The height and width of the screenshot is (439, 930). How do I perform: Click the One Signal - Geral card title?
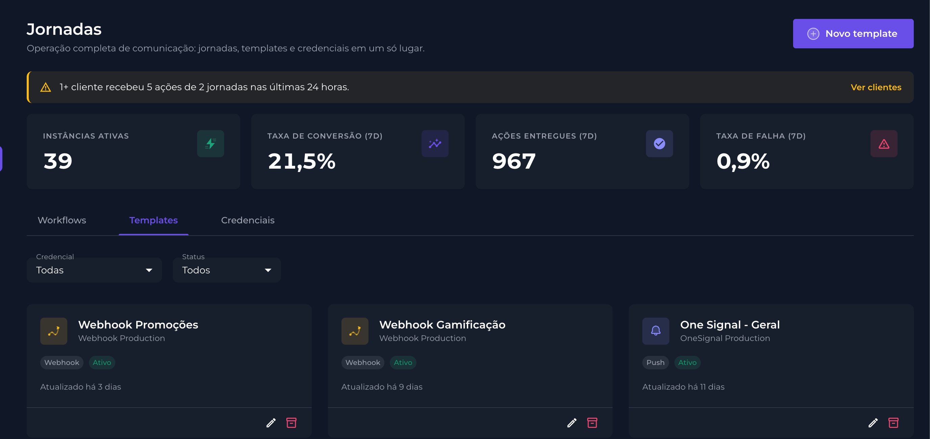730,324
